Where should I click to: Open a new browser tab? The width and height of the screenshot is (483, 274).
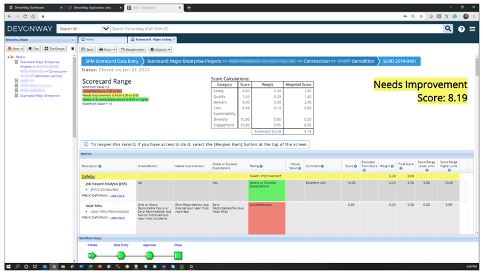pyautogui.click(x=189, y=8)
